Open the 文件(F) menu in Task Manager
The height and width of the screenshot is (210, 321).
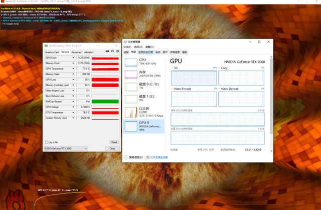[x=127, y=47]
